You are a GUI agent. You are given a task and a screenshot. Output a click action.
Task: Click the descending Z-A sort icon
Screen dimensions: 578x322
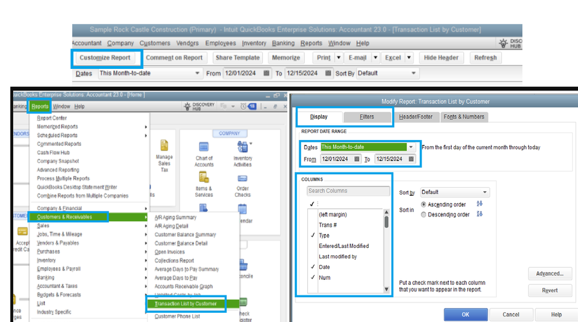(479, 214)
